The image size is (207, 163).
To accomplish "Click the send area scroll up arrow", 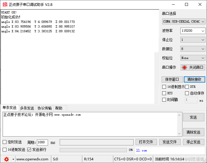I will coord(179,115).
